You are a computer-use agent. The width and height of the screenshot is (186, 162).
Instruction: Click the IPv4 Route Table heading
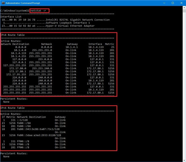(x=13, y=35)
